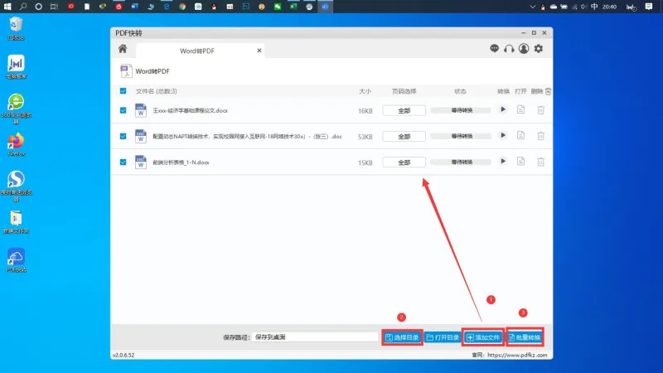The width and height of the screenshot is (663, 373).
Task: Switch the 中 input method indicator
Action: (594, 7)
